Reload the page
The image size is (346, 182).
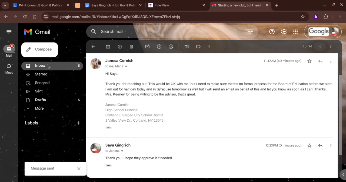(x=25, y=17)
